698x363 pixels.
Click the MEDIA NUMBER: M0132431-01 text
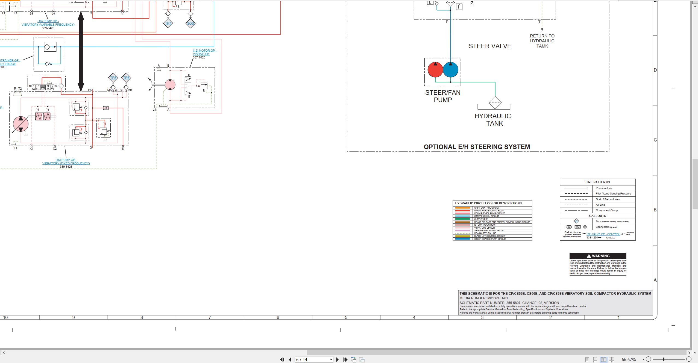[484, 298]
